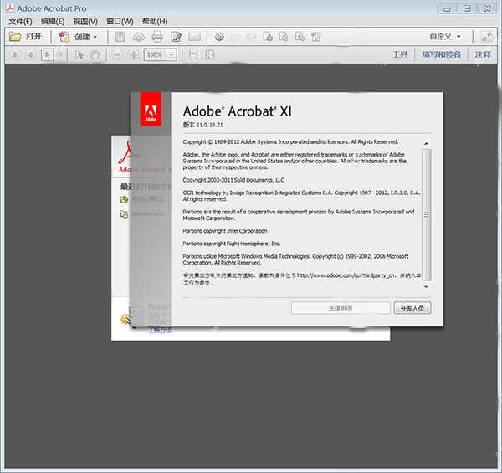The width and height of the screenshot is (502, 473).
Task: Click the extract page document icon
Action: [300, 37]
